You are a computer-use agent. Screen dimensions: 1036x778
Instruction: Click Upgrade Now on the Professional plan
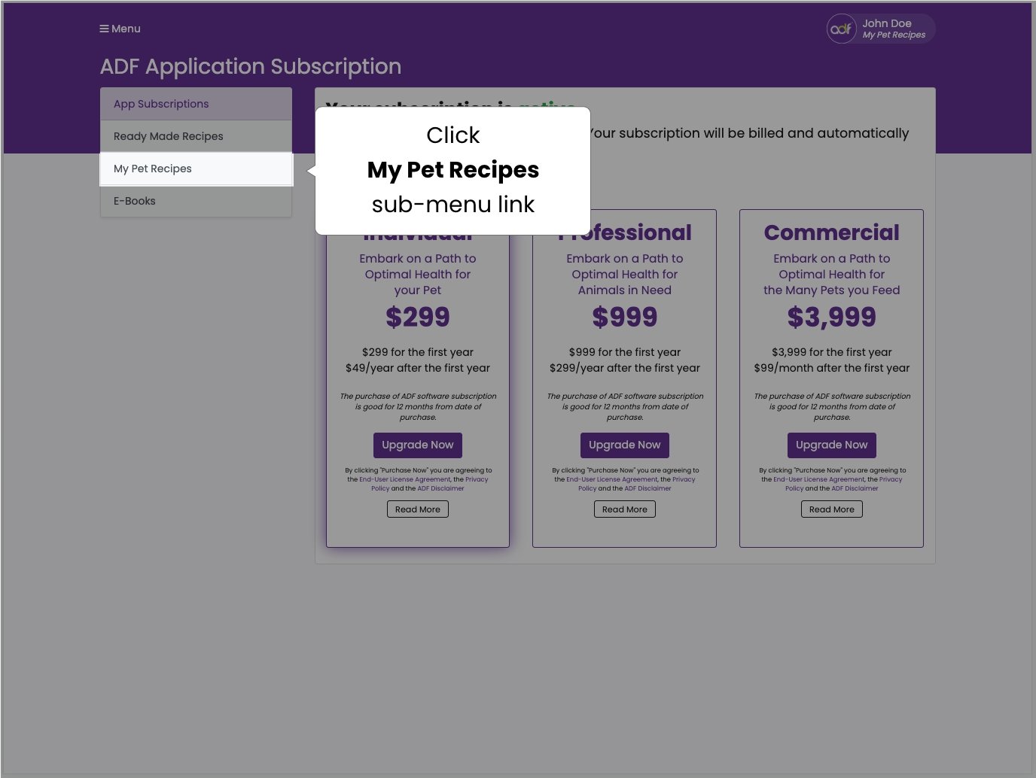(624, 445)
